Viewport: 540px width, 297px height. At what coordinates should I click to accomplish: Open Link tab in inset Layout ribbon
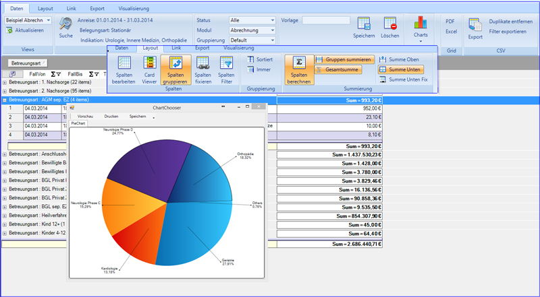tap(176, 48)
